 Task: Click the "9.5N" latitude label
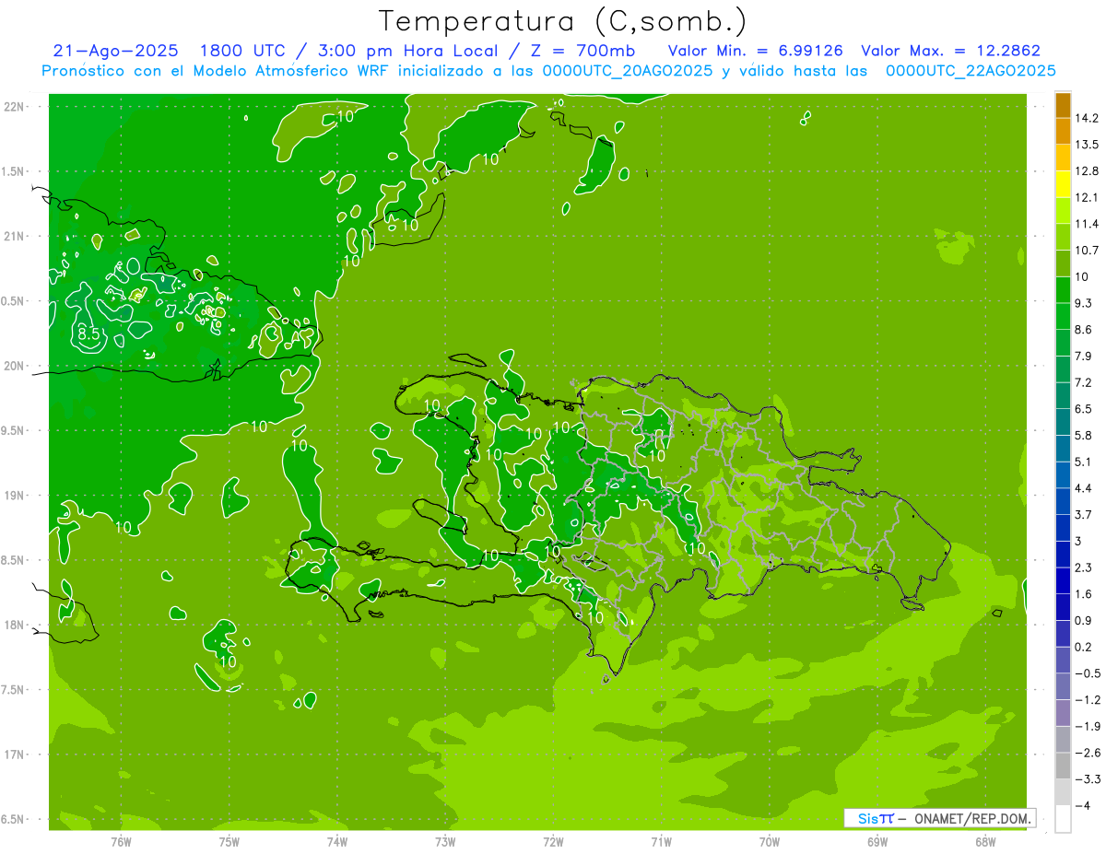click(14, 430)
